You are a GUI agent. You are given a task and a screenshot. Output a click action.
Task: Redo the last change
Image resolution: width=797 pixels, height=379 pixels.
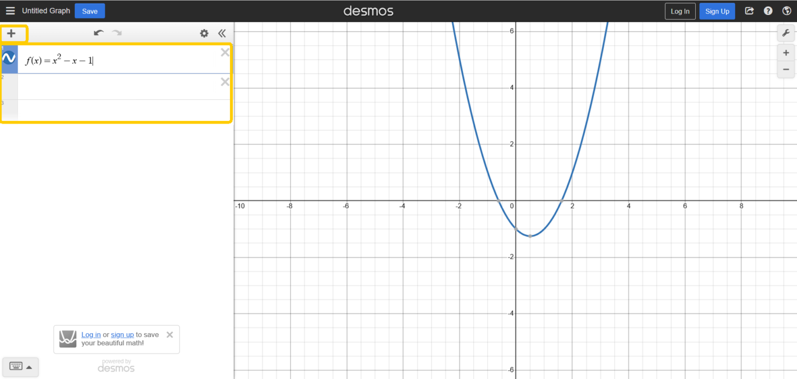pyautogui.click(x=116, y=33)
